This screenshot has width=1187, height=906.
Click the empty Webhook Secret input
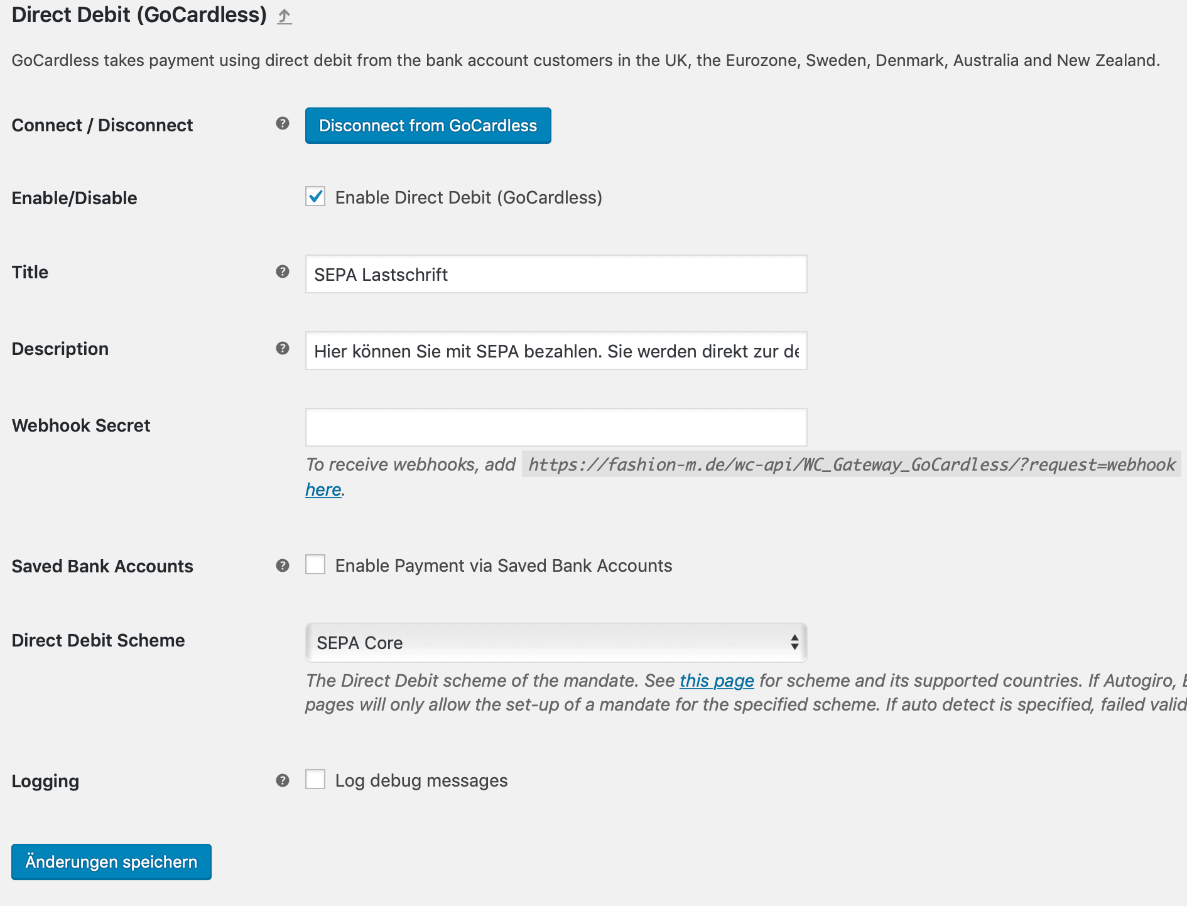[x=556, y=427]
